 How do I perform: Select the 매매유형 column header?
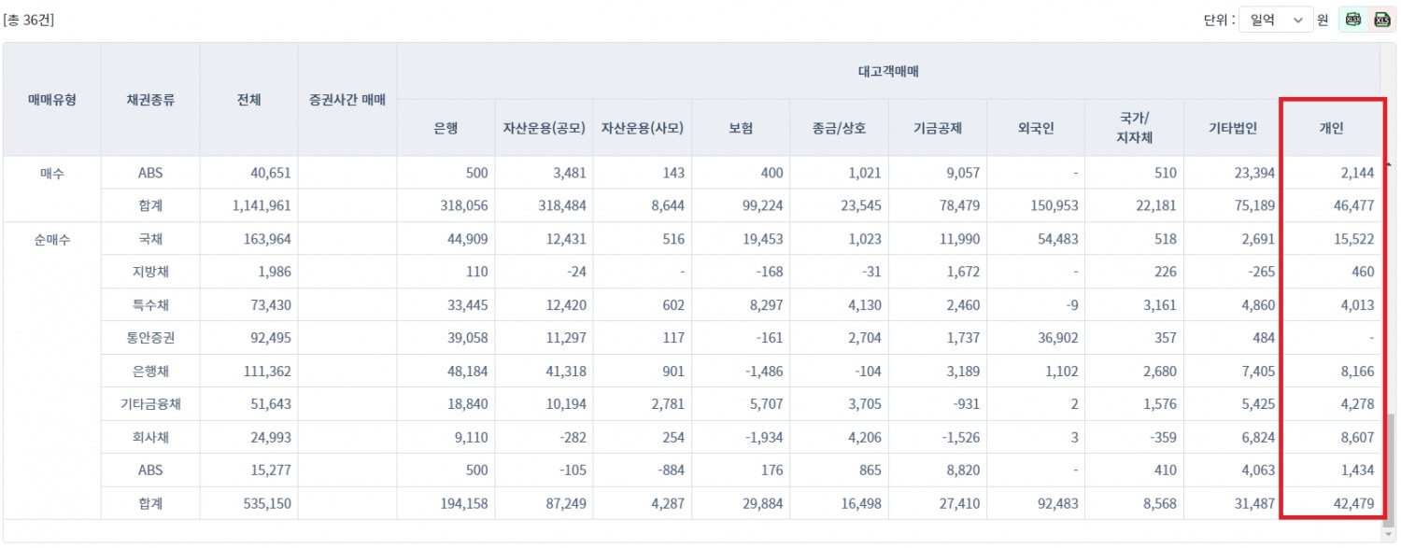pos(52,99)
